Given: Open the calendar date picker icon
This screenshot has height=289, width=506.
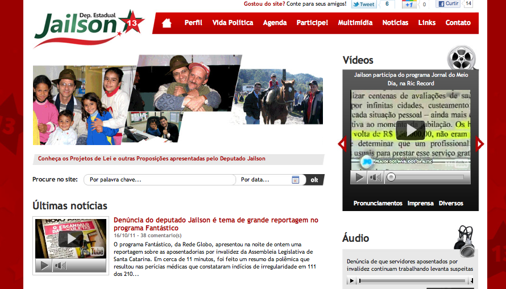Looking at the screenshot, I should 295,180.
